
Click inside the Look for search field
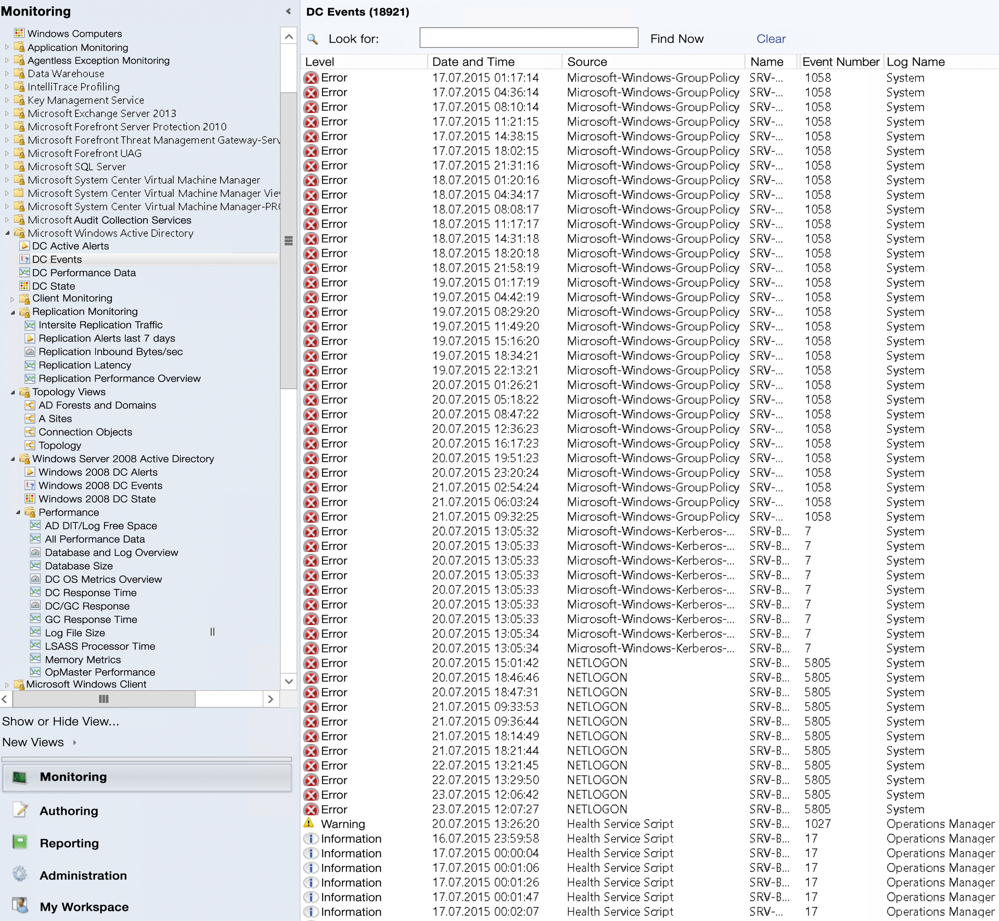[x=528, y=37]
